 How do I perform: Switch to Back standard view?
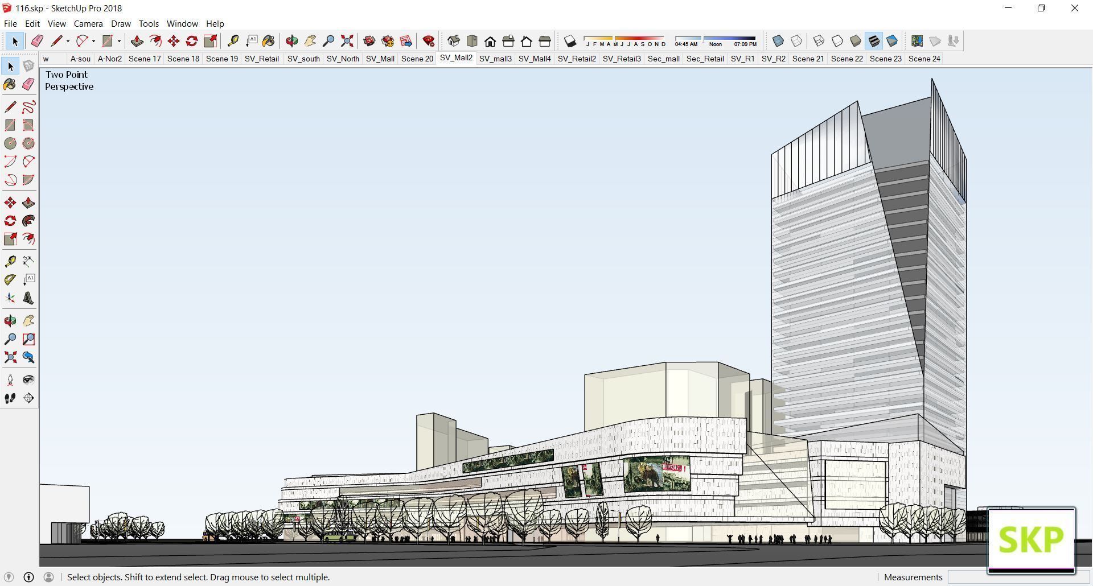tap(527, 41)
